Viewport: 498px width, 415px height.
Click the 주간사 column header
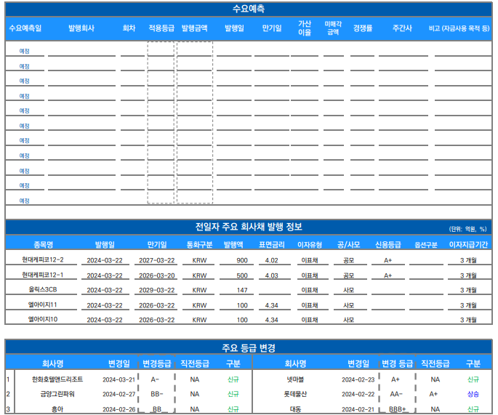pos(402,28)
